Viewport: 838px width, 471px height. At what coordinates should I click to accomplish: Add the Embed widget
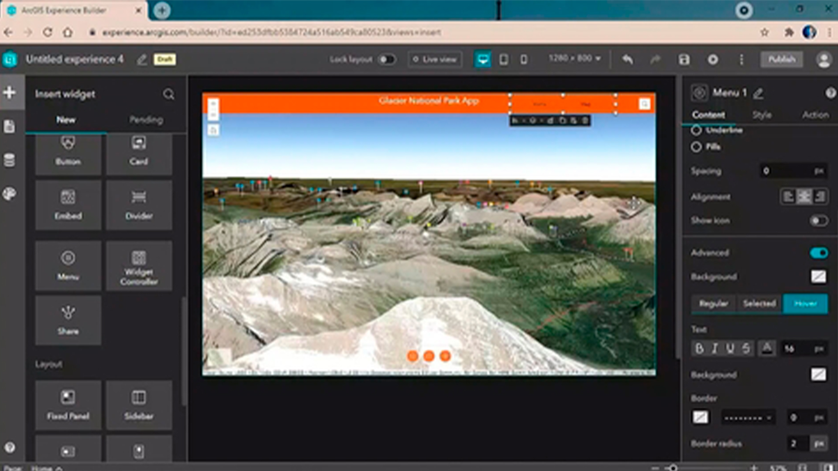pos(68,204)
